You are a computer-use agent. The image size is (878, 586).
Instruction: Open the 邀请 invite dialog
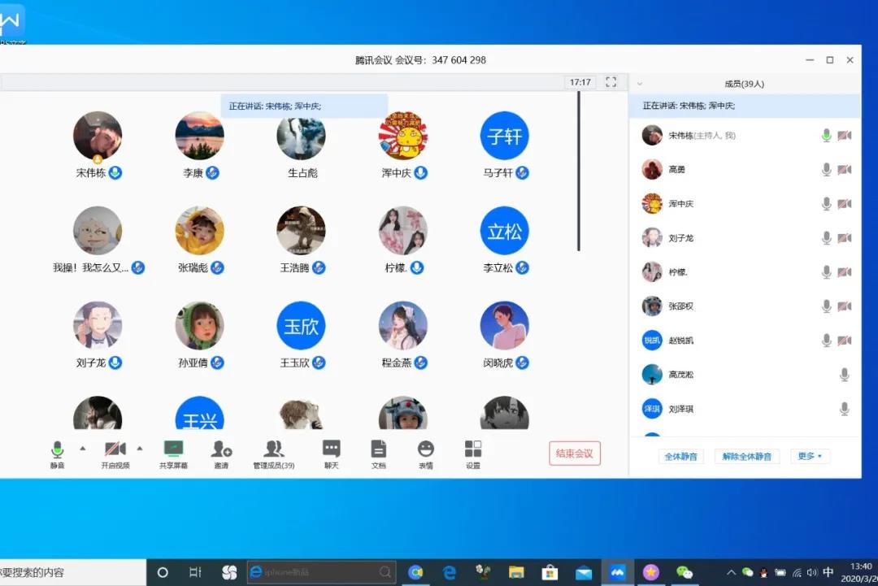tap(221, 454)
